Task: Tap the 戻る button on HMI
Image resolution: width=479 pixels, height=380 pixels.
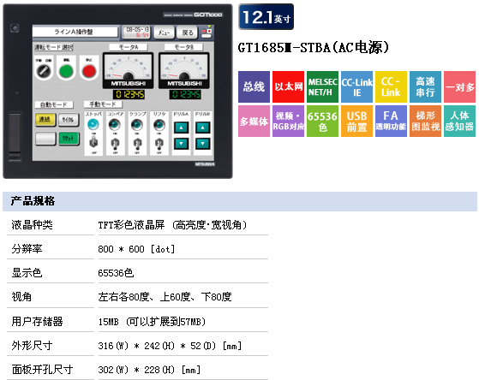Action: pos(188,33)
